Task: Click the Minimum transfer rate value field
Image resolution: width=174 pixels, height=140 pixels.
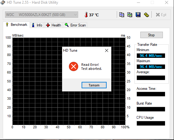Action: 151,56
